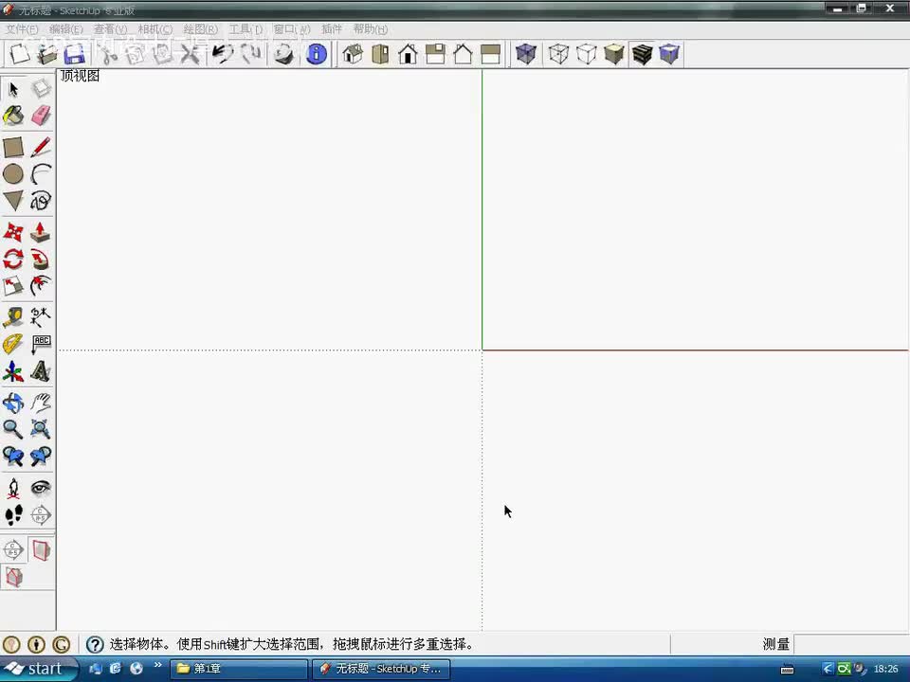
Task: Open a file via folder icon
Action: coord(47,54)
